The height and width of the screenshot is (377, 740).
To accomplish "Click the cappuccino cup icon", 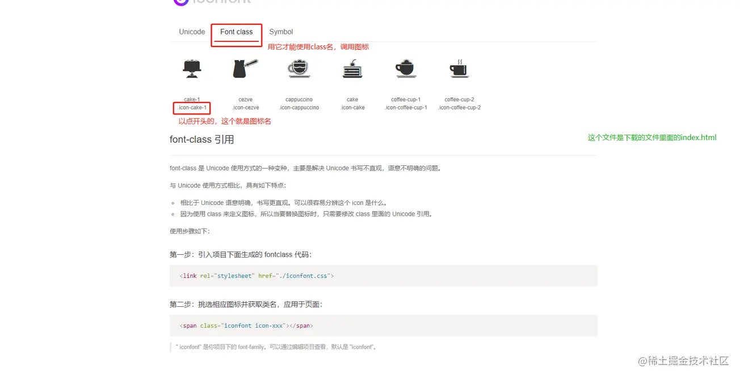I will click(299, 68).
